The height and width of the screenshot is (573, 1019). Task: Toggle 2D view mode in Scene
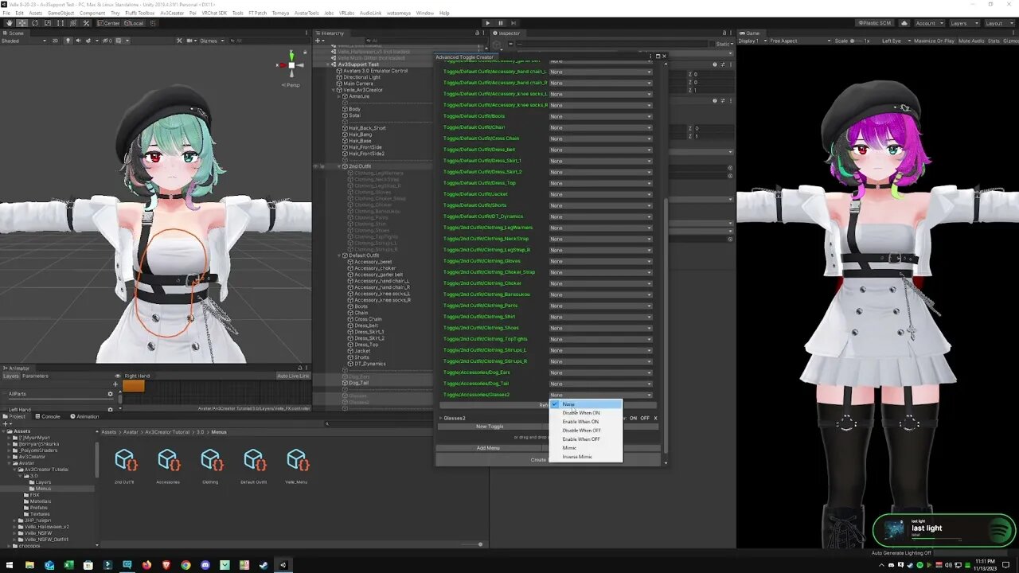54,41
